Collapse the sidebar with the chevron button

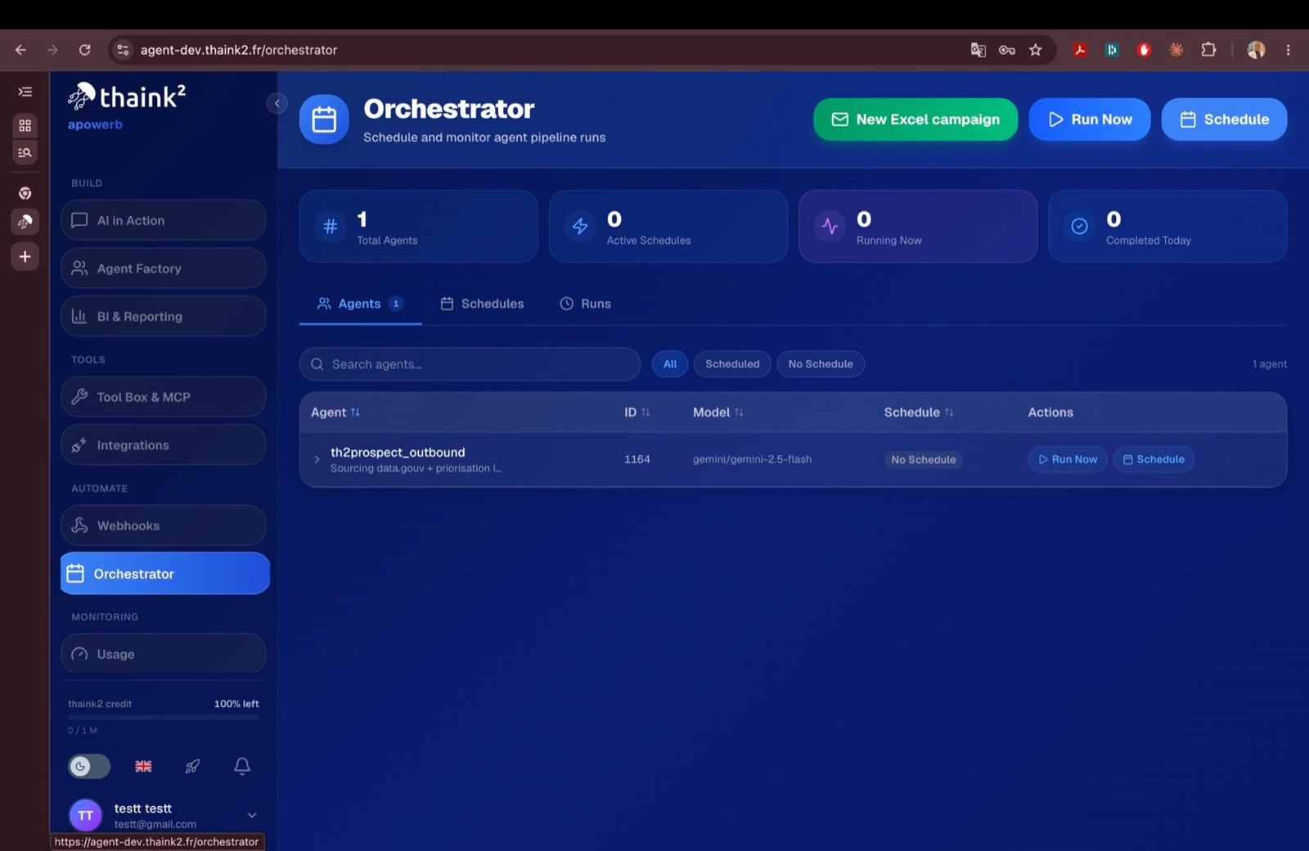click(x=277, y=103)
